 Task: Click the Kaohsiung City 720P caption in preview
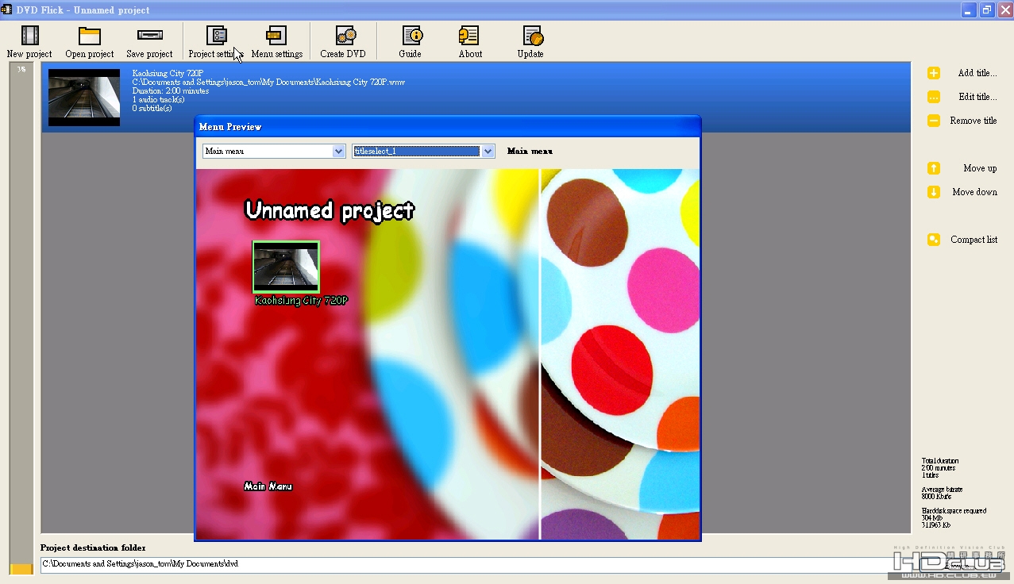[301, 301]
